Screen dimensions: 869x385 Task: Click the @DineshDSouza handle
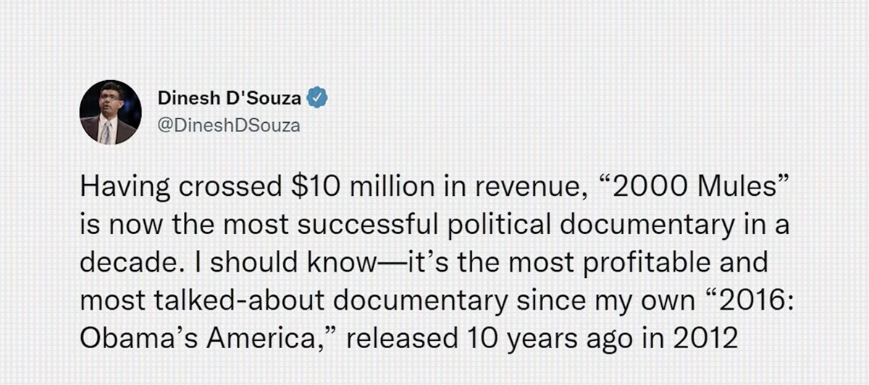[228, 126]
